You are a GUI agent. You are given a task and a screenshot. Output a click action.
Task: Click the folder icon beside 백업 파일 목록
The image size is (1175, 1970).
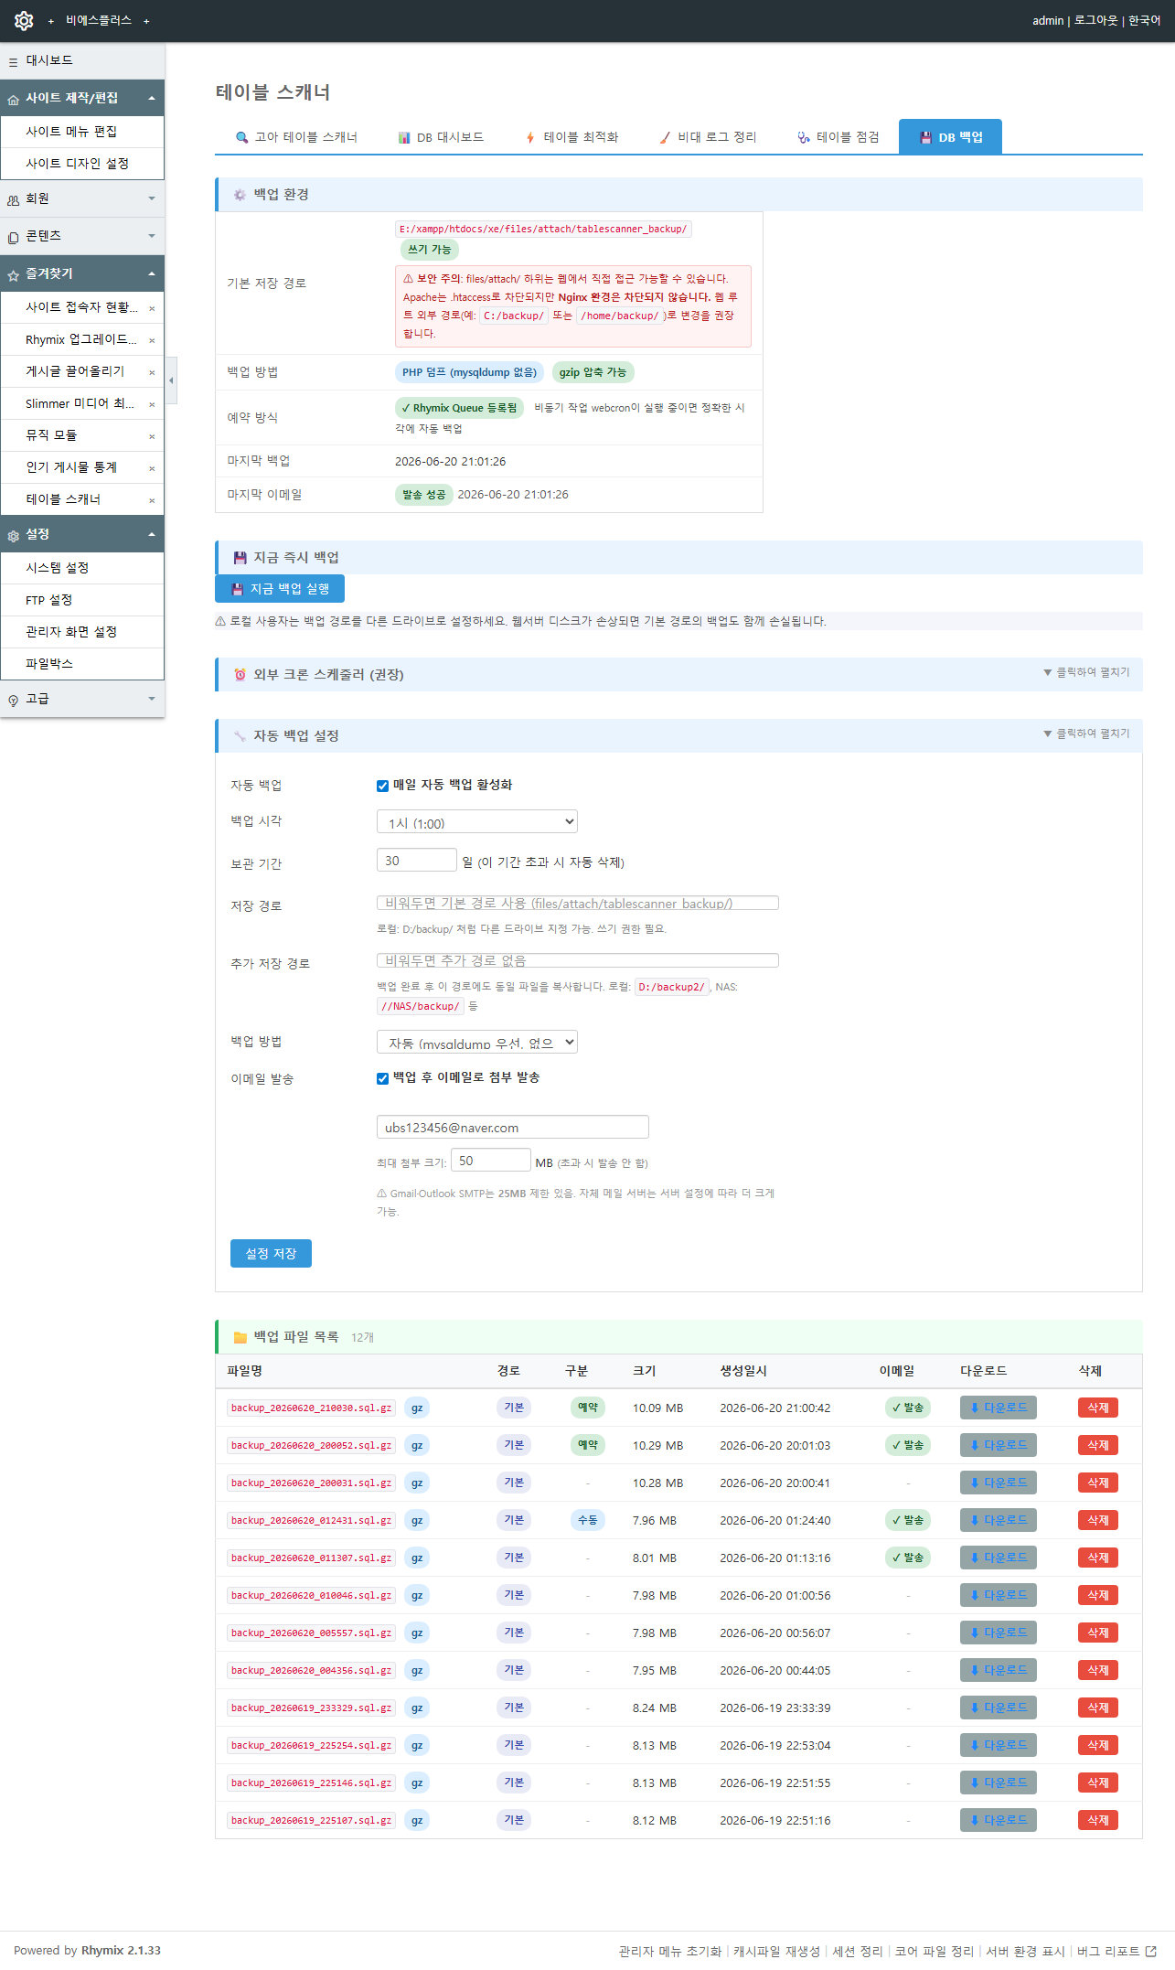point(240,1337)
